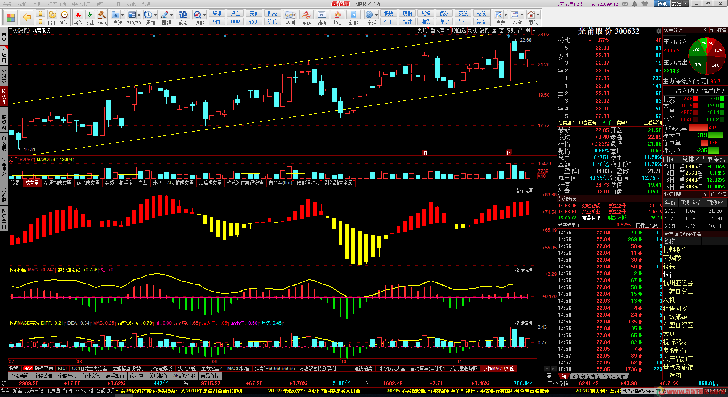The image size is (728, 397).
Task: Toggle 预测 forecast on chart
Action: point(511,30)
